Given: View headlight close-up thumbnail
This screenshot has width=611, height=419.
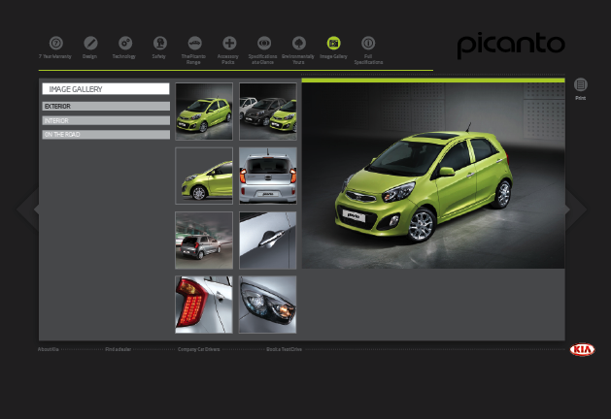Looking at the screenshot, I should tap(268, 305).
